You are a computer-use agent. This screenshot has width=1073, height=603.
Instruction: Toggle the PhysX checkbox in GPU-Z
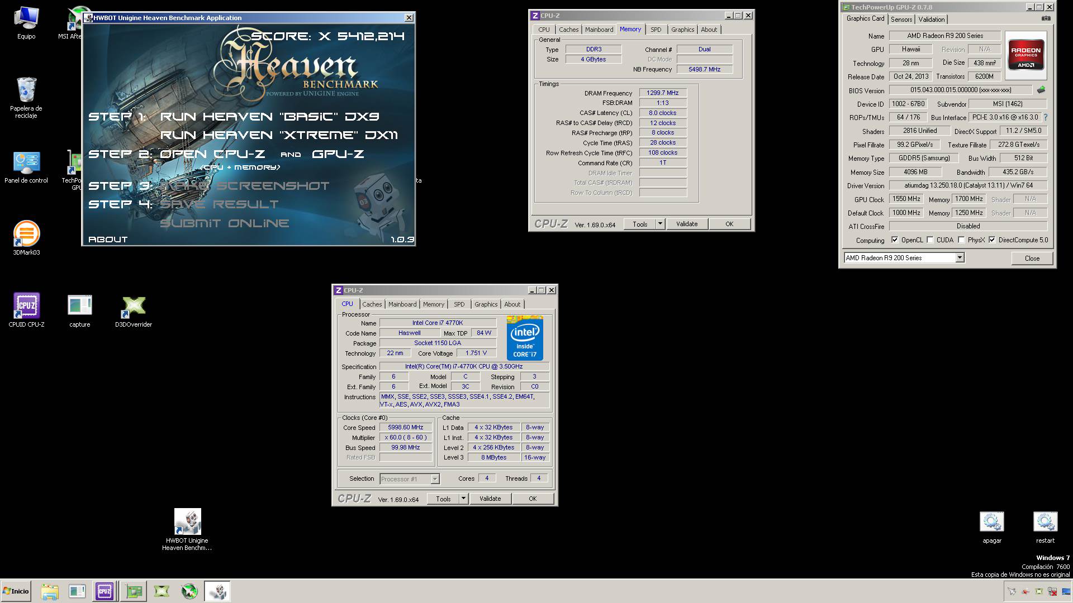pos(961,240)
